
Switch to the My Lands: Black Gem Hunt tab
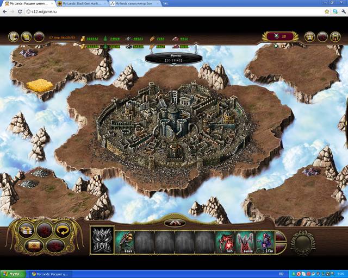click(82, 4)
